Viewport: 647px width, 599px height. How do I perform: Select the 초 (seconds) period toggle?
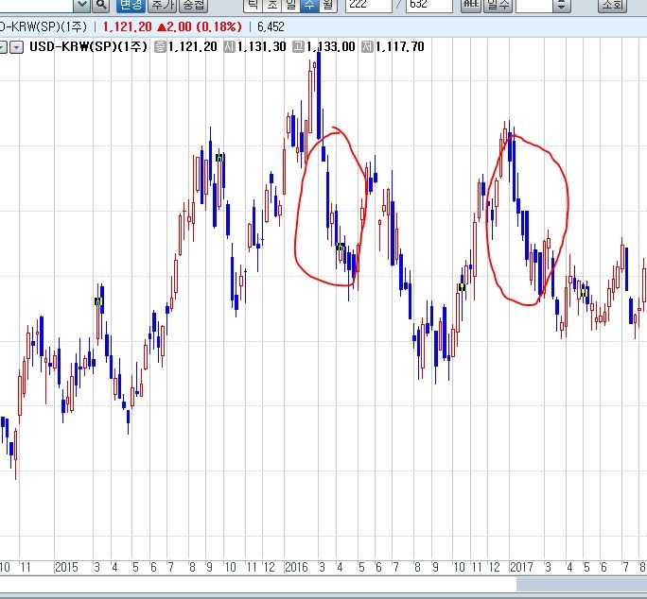click(272, 5)
